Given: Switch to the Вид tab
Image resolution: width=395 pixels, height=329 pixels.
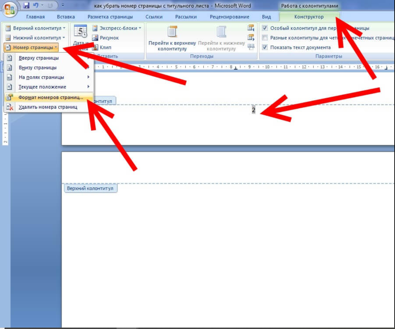Looking at the screenshot, I should (x=266, y=17).
